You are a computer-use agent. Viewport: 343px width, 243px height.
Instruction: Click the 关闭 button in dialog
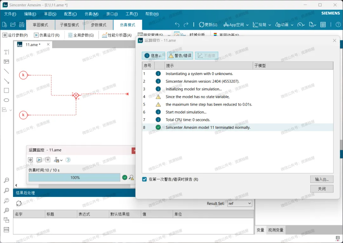pyautogui.click(x=322, y=189)
